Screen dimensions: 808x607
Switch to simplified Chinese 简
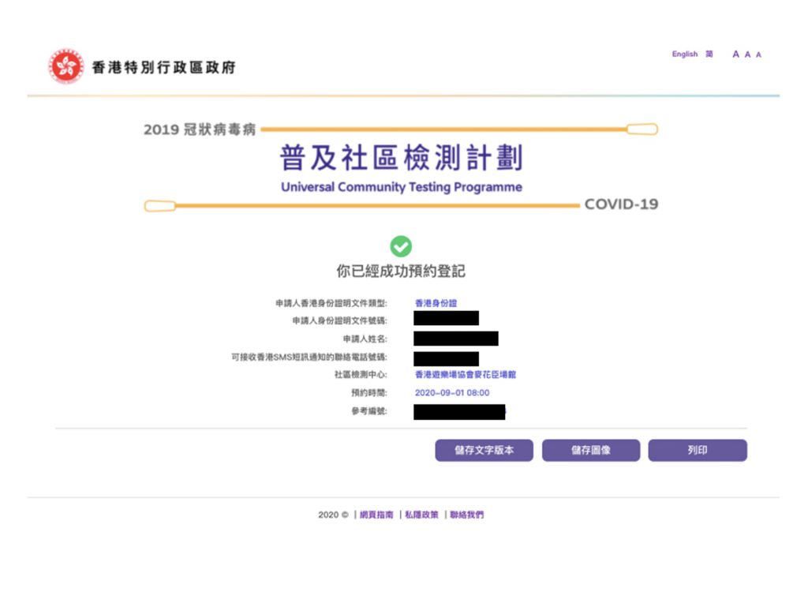pyautogui.click(x=709, y=54)
